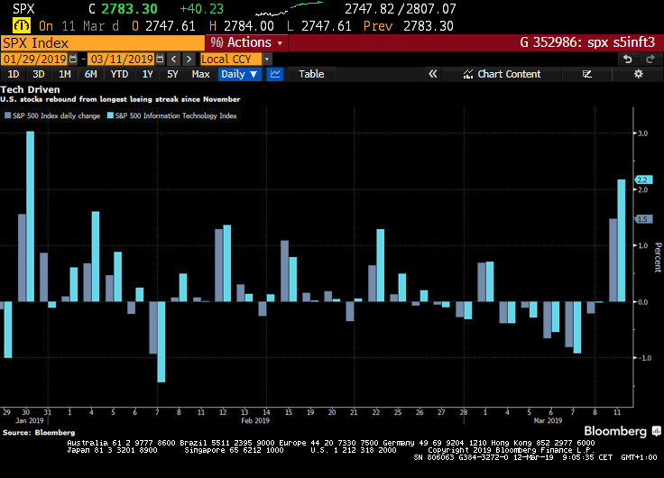Shift date range forward with right arrow
Screen dimensions: 664x478
click(x=188, y=59)
